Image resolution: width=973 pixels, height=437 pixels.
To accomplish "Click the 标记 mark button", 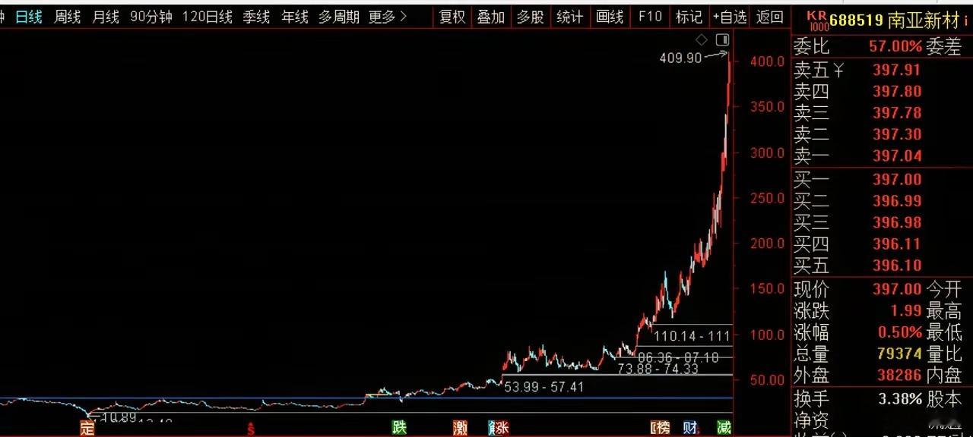I will coord(689,17).
